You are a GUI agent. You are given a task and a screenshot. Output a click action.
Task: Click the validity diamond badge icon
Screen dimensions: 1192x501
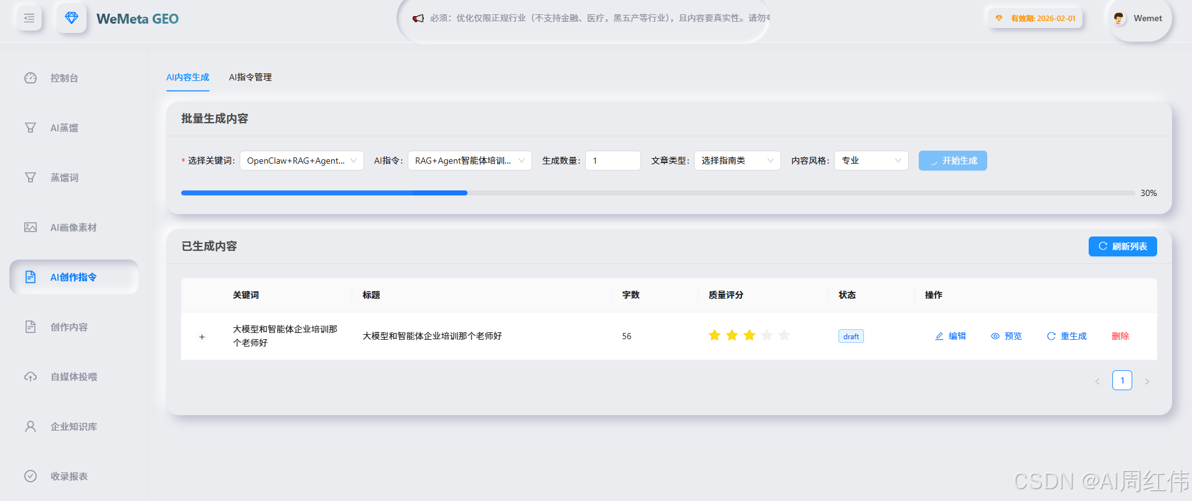999,18
